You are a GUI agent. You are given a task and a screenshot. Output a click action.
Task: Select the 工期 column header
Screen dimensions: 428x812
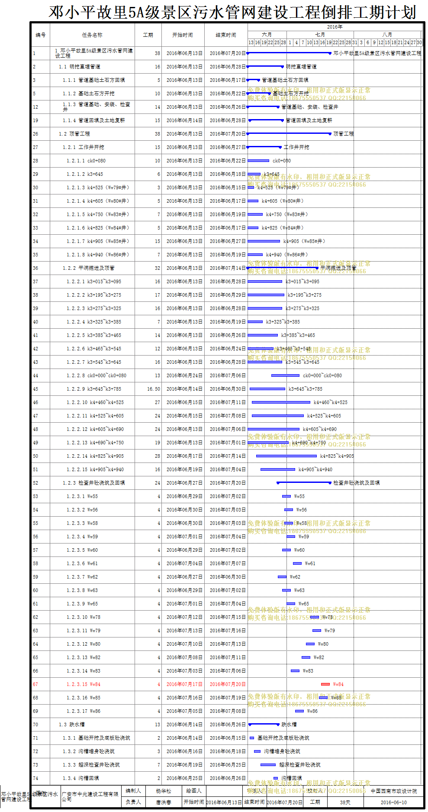coord(148,35)
